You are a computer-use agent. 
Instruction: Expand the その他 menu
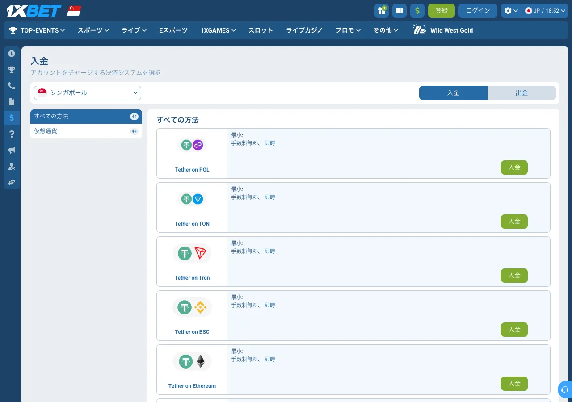(x=386, y=30)
